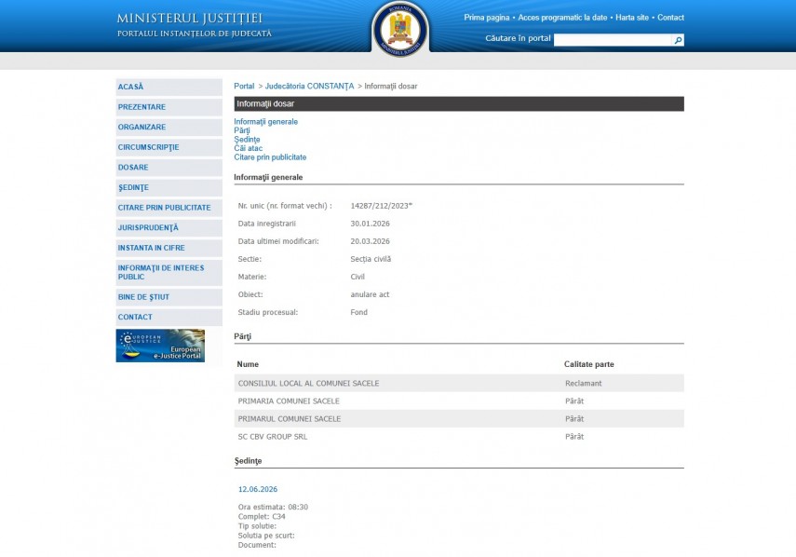Click the search magnifier icon

tap(678, 40)
